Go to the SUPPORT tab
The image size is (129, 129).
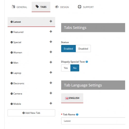(x=86, y=7)
